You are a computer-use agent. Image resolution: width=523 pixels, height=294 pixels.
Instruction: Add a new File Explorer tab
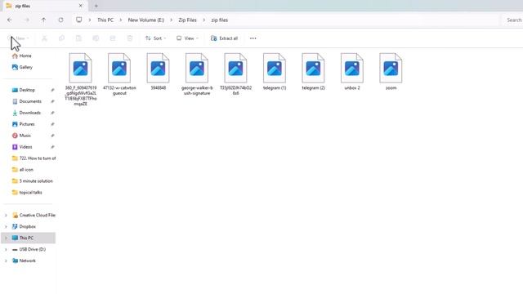tap(96, 6)
